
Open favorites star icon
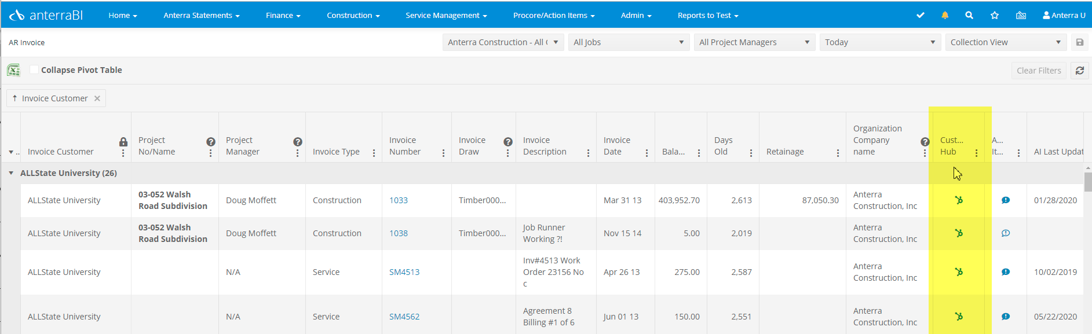pos(995,16)
